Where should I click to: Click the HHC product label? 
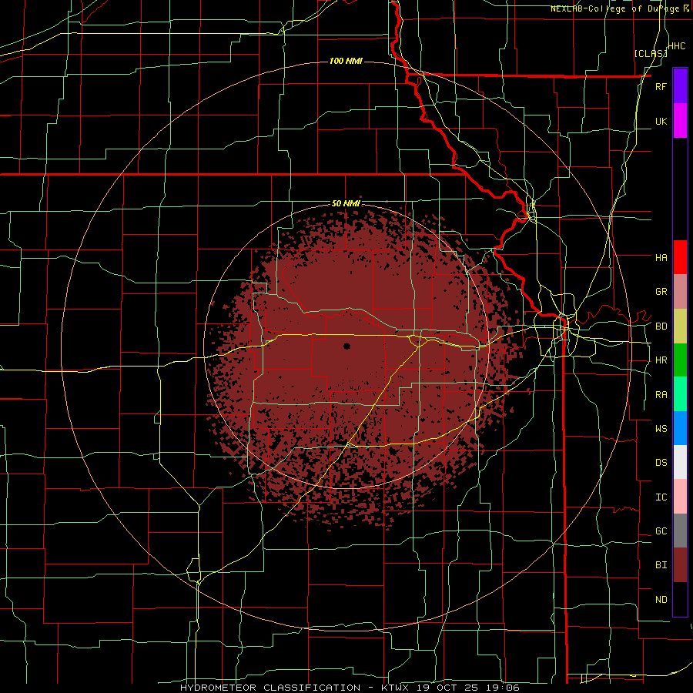point(677,46)
